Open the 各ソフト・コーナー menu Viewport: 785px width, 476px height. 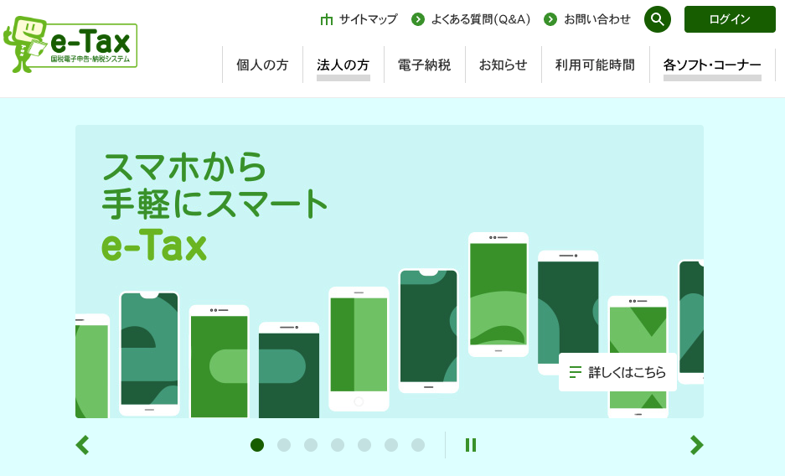coord(712,65)
